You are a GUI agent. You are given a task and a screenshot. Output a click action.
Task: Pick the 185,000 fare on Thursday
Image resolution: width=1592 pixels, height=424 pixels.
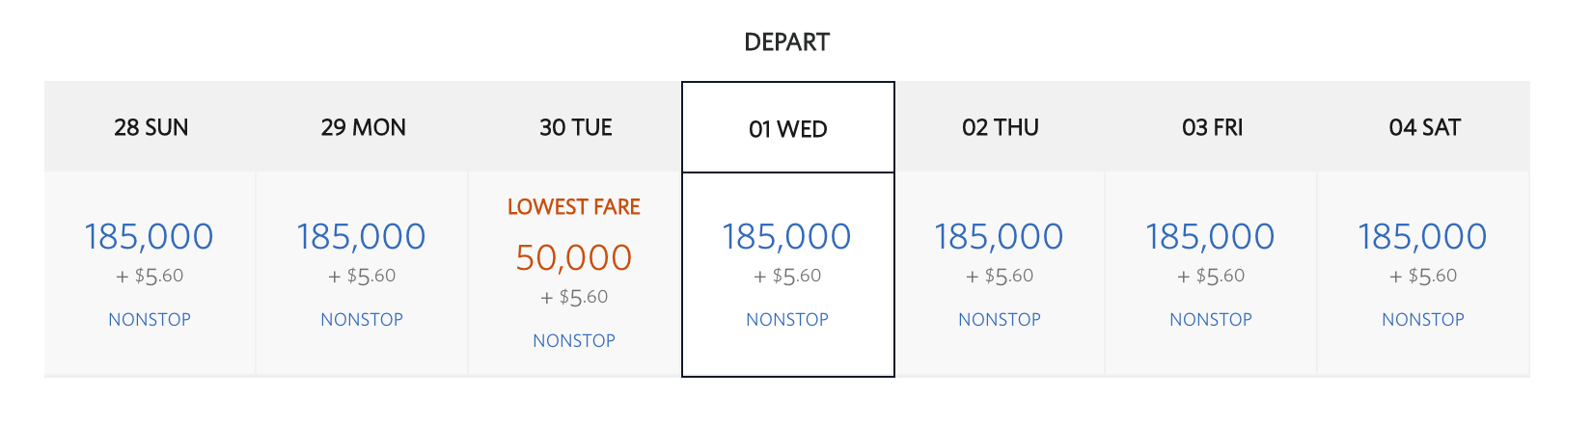click(x=1000, y=236)
